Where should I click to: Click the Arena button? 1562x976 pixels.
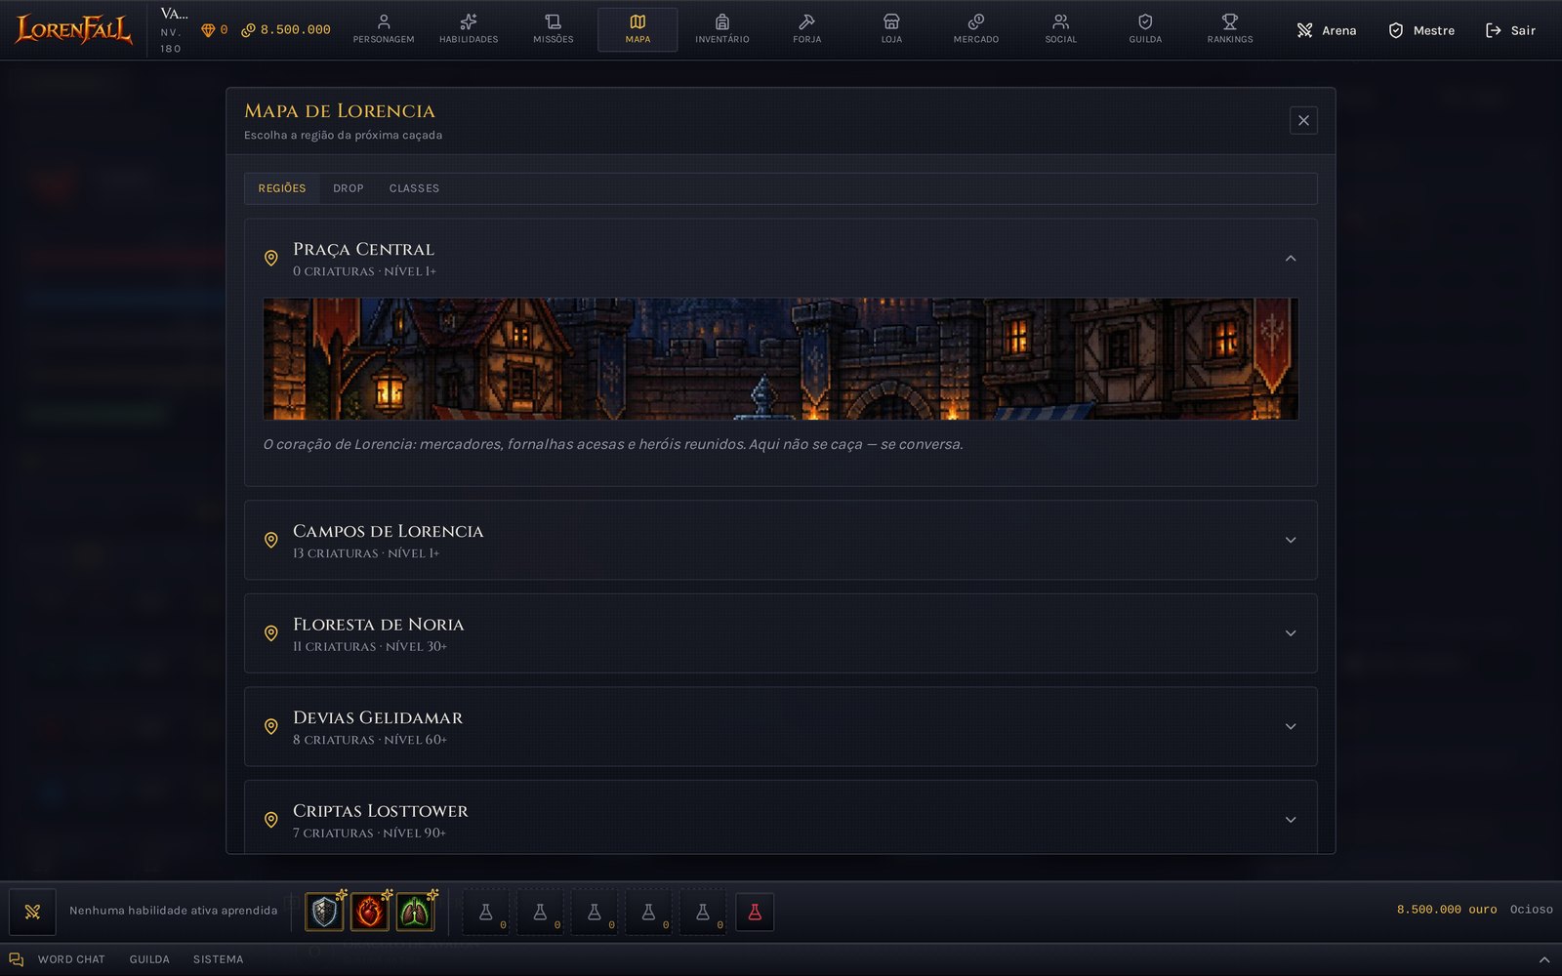pyautogui.click(x=1326, y=30)
